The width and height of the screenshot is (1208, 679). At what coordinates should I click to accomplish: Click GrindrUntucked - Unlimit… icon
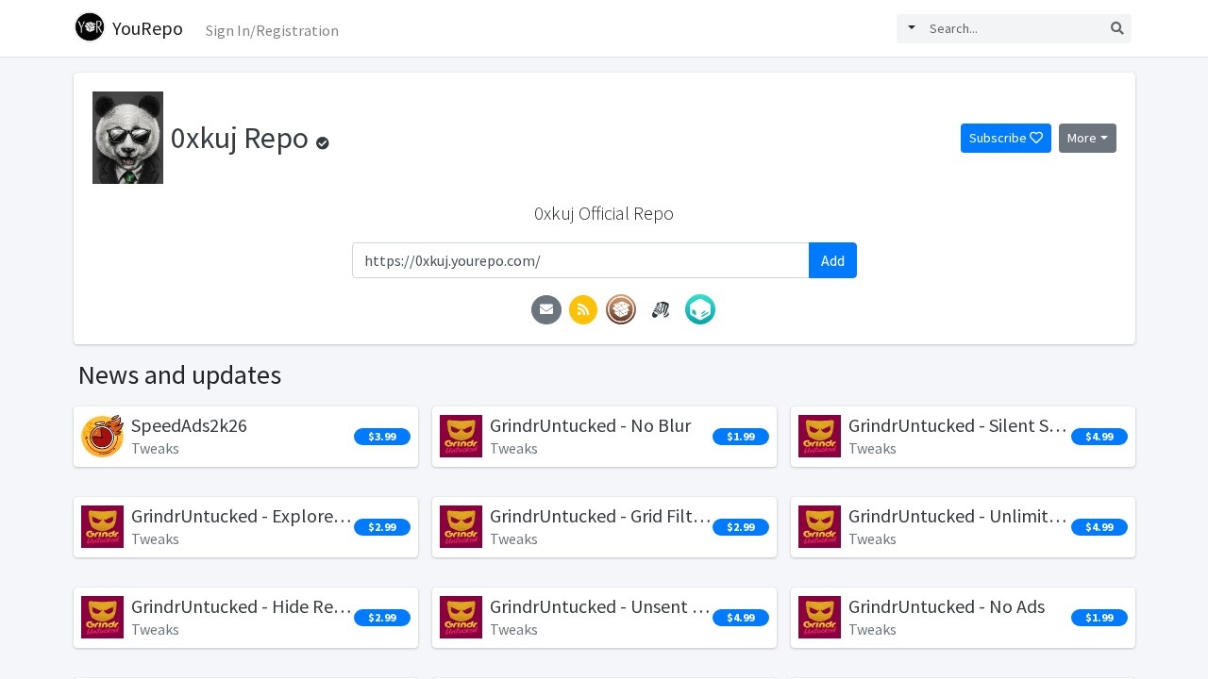(x=819, y=527)
